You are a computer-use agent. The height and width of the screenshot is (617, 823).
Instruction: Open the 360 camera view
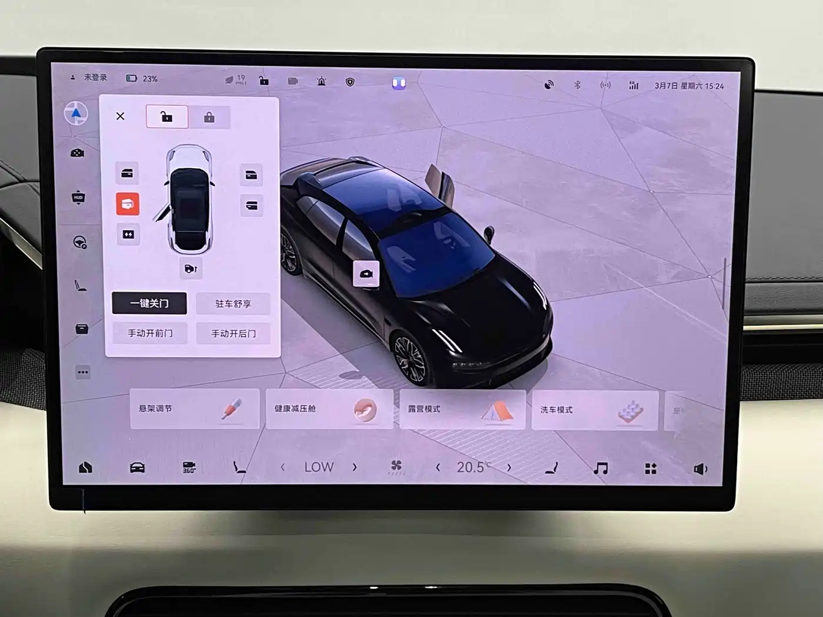click(x=189, y=468)
